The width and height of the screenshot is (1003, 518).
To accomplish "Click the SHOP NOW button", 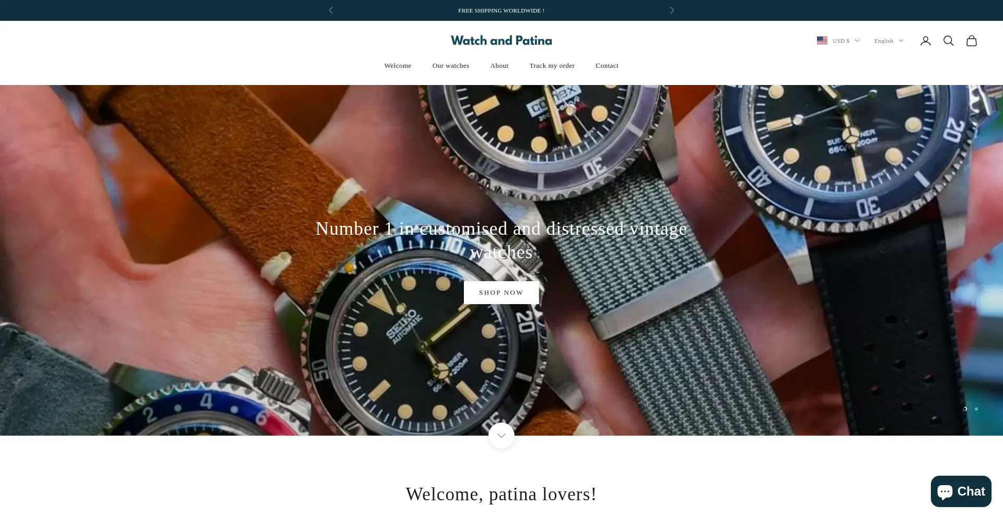I will [501, 293].
